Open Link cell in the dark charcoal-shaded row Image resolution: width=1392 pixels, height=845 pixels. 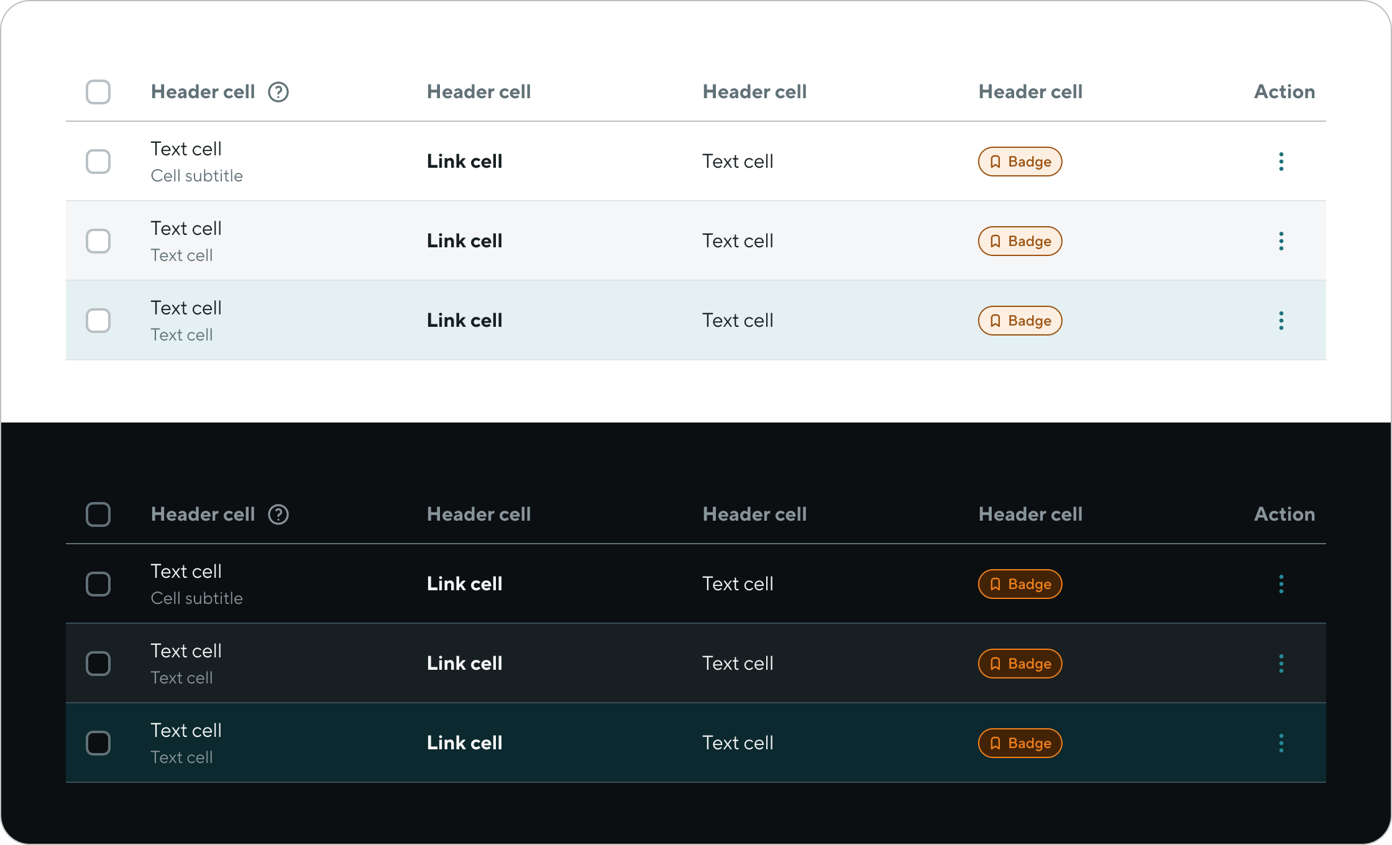point(465,664)
